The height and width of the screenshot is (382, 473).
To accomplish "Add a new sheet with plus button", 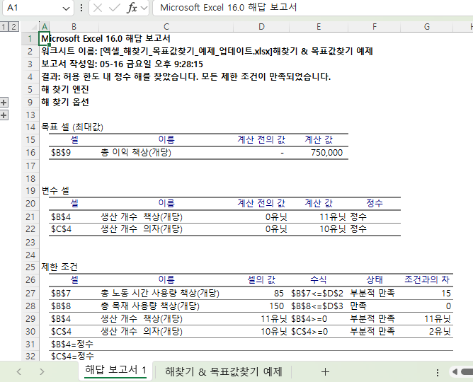I will 325,372.
